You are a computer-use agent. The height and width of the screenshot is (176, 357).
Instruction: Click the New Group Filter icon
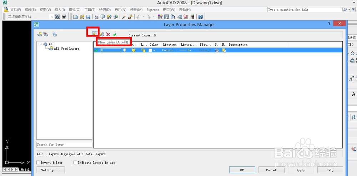click(x=46, y=34)
